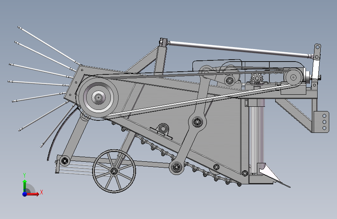Select the middle pivot bearing of bent arm

(x=197, y=122)
